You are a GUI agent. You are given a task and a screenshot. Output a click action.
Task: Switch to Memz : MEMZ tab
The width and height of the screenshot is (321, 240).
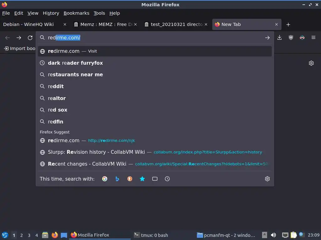pyautogui.click(x=105, y=24)
